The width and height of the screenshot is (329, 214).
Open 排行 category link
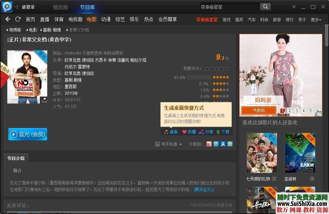pyautogui.click(x=289, y=20)
